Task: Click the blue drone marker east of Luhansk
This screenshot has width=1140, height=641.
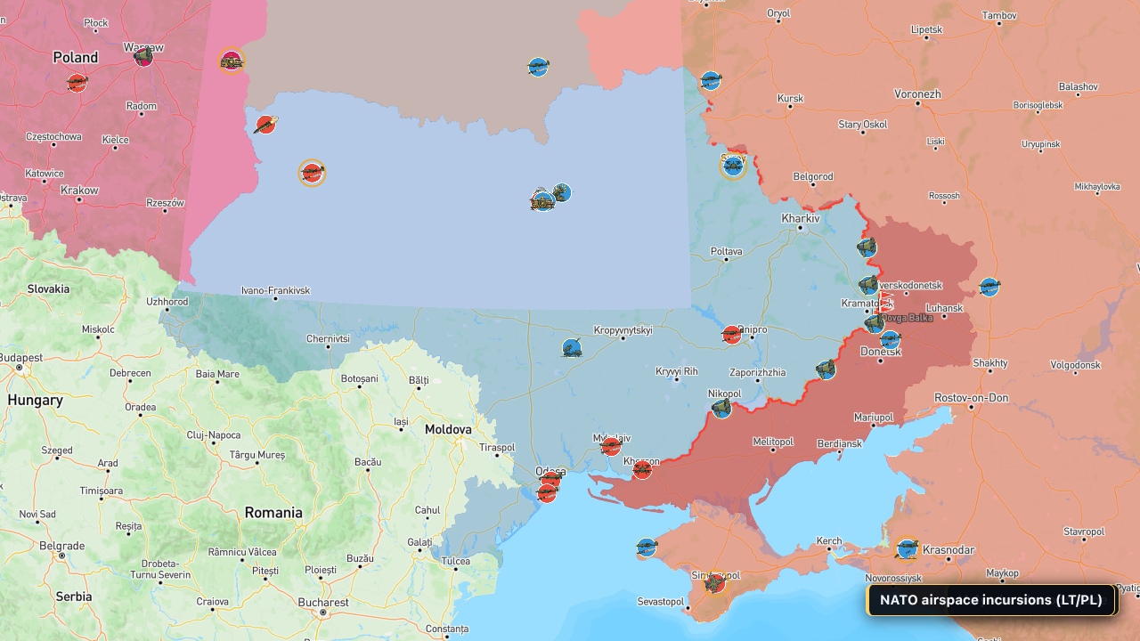Action: (x=989, y=287)
